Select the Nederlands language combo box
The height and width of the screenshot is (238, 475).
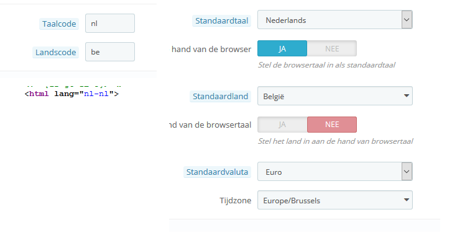(x=334, y=20)
